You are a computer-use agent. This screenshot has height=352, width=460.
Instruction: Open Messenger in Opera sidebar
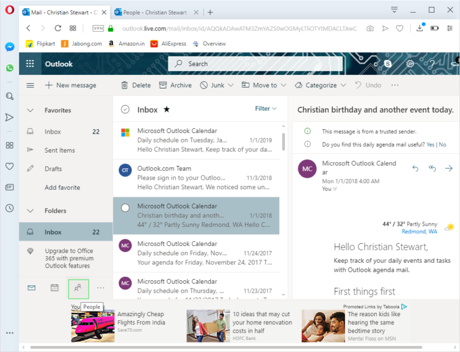pyautogui.click(x=10, y=47)
